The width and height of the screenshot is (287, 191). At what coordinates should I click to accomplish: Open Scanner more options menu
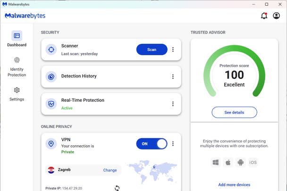point(173,50)
